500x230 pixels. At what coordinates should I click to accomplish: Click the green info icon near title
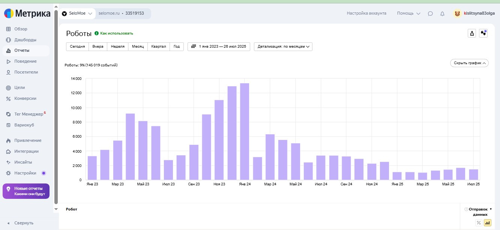point(96,33)
